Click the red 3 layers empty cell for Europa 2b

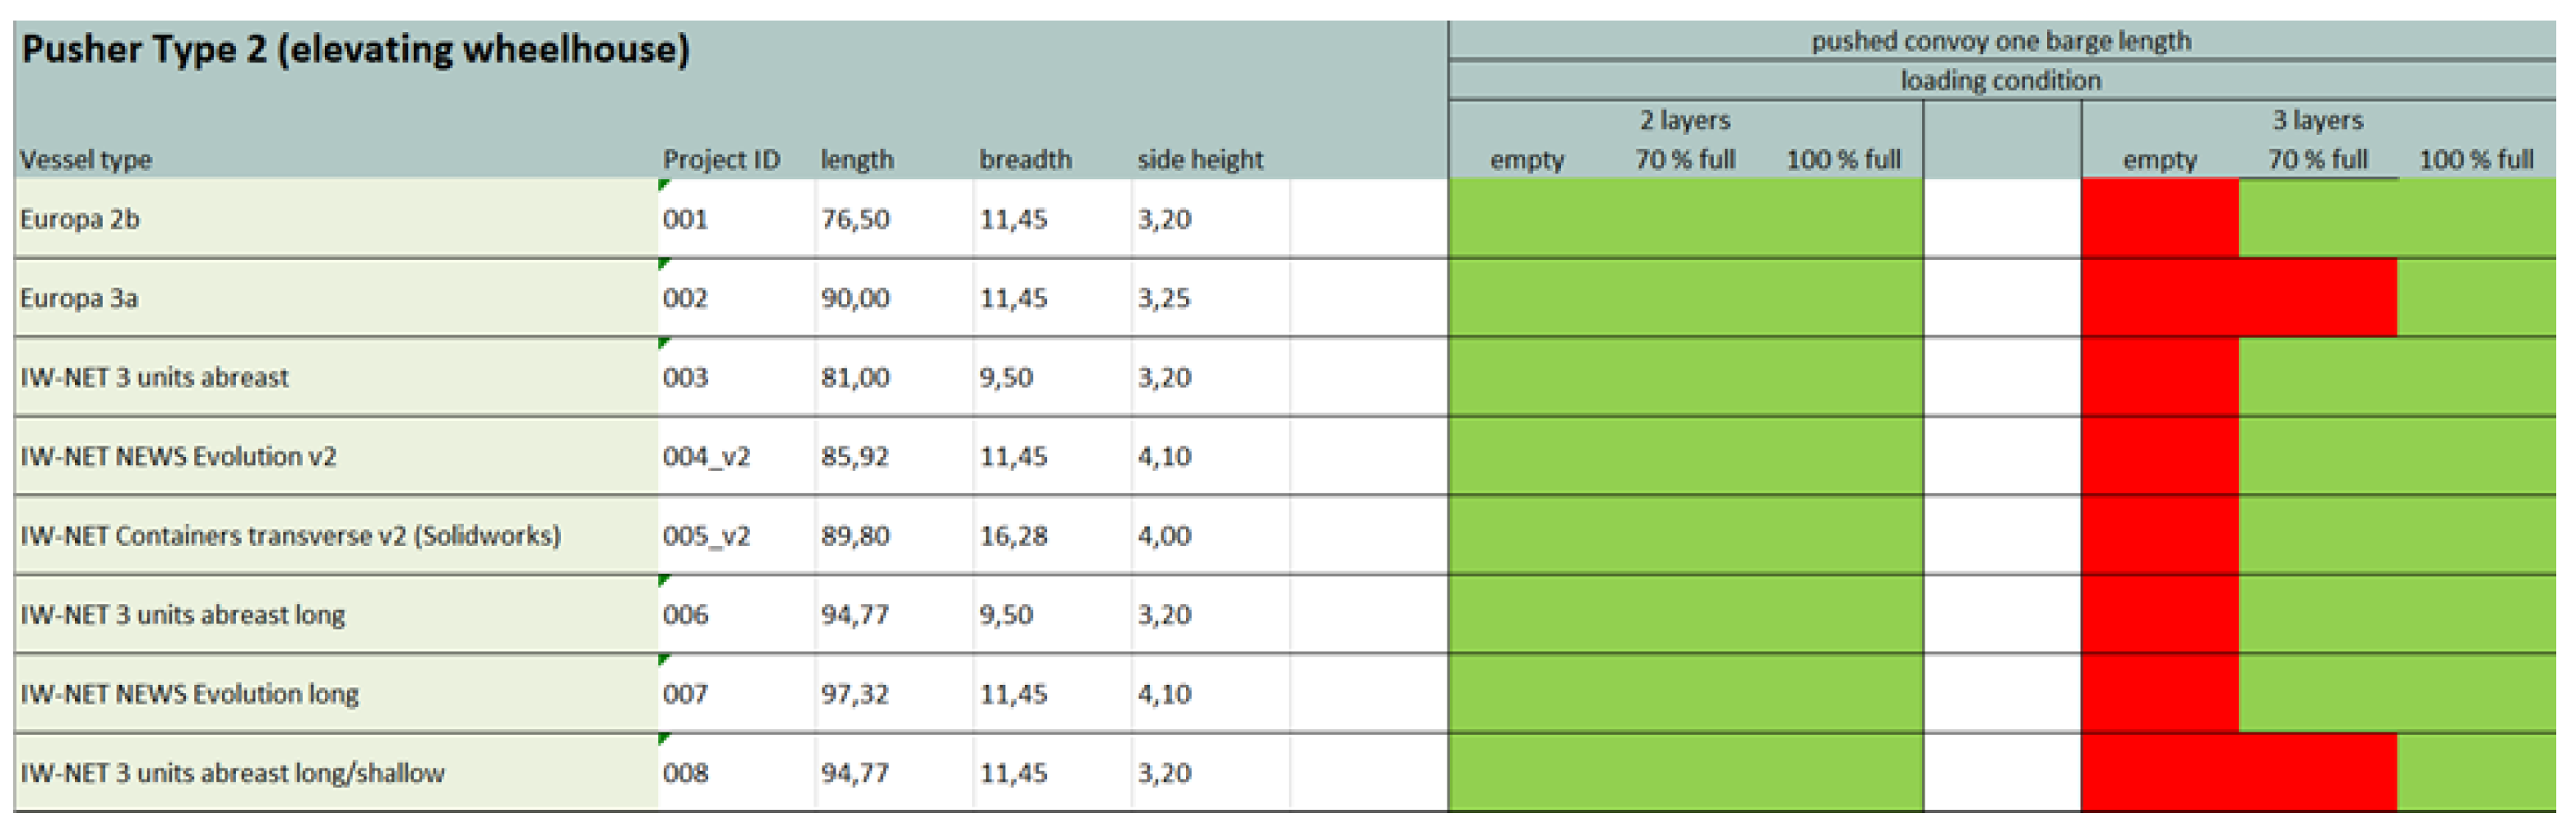(2160, 219)
